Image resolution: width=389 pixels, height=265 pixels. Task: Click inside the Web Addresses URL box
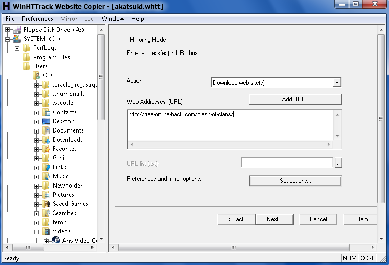[x=231, y=125]
